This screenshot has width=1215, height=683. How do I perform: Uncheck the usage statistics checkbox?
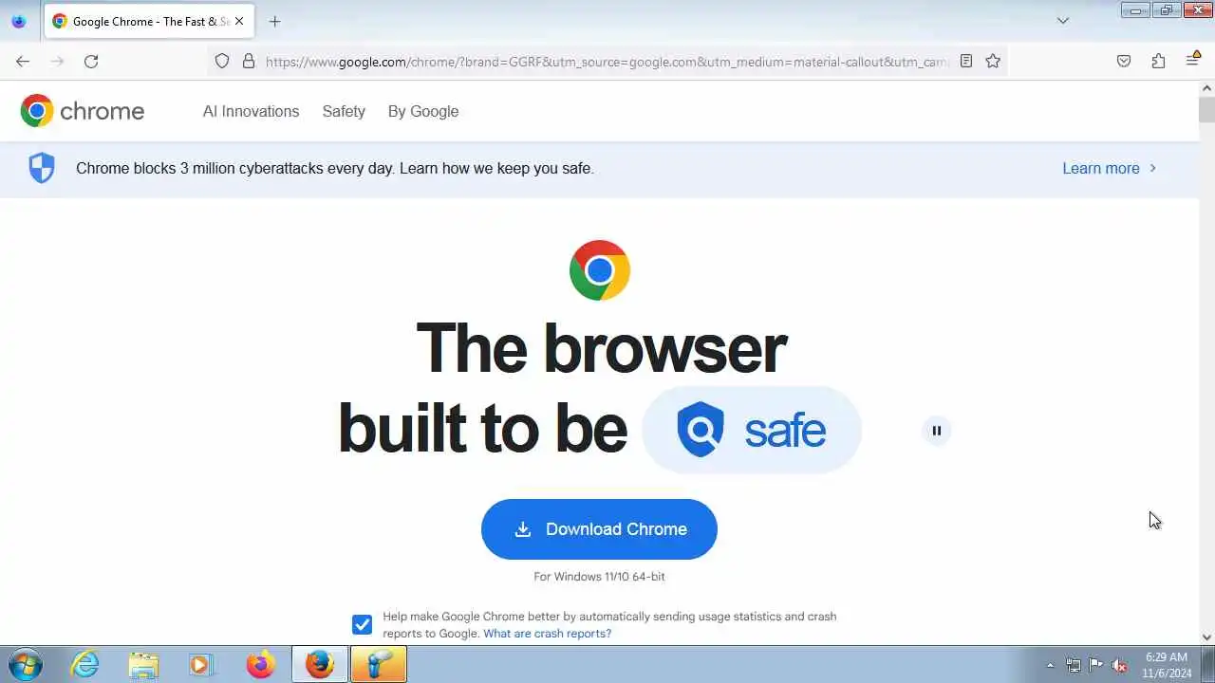(x=362, y=624)
